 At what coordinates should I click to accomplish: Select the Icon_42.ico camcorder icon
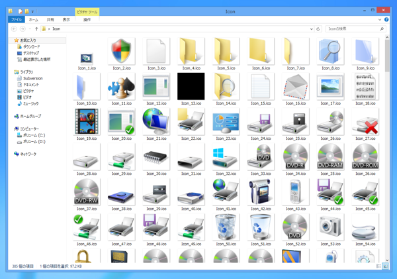click(261, 192)
